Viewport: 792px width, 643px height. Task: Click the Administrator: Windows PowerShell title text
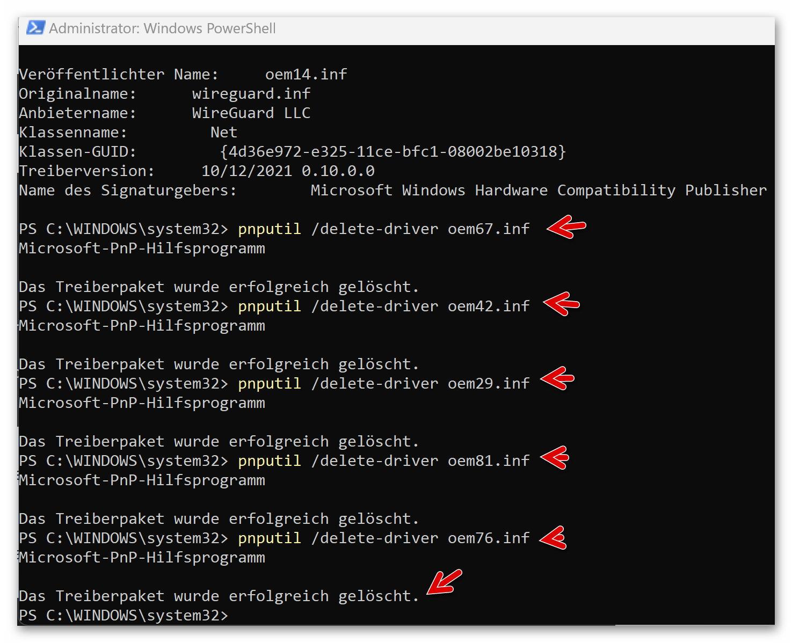[x=162, y=28]
